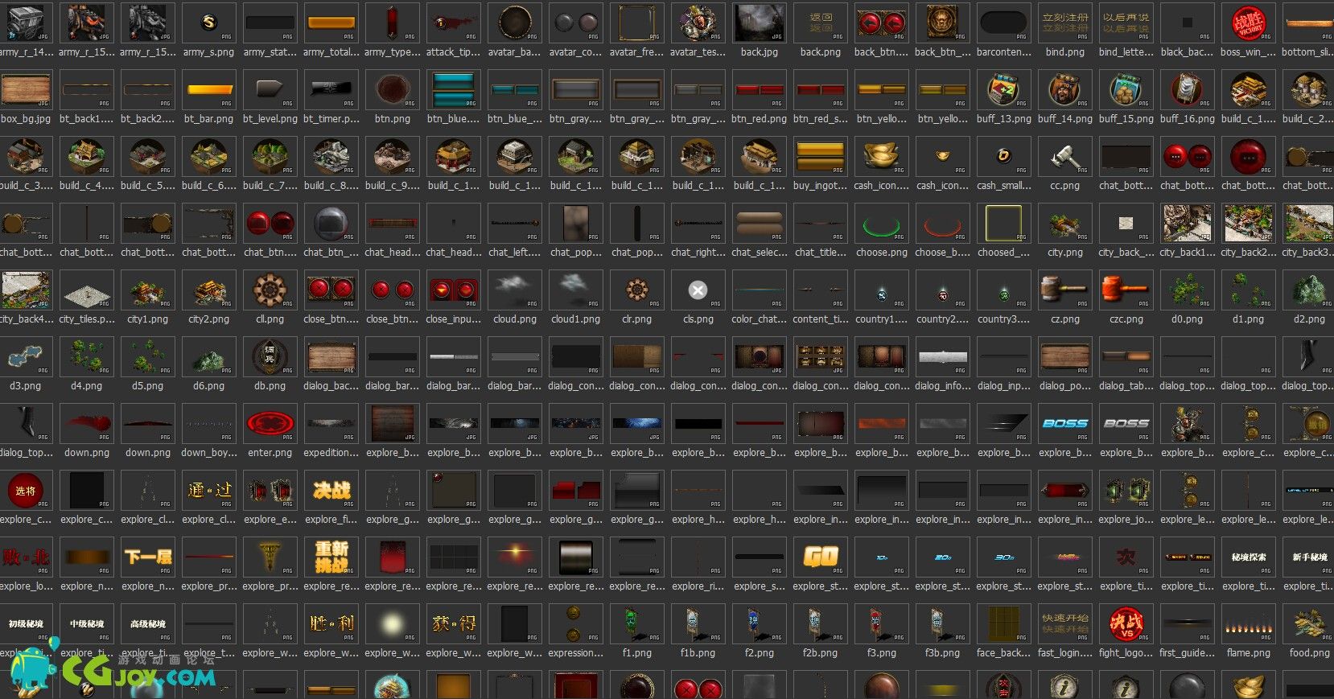The width and height of the screenshot is (1334, 699).
Task: Select the btn_red.png red buttons thumbnail
Action: (760, 89)
